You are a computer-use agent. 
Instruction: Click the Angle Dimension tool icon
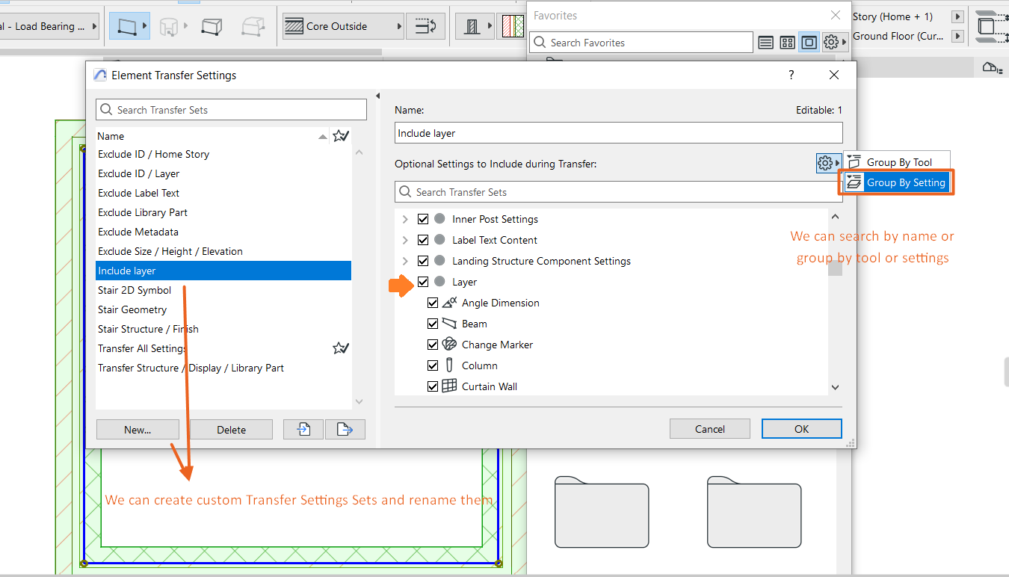[449, 303]
